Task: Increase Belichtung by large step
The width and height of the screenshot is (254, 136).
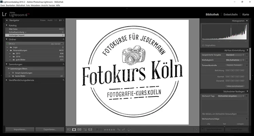Action: point(242,71)
